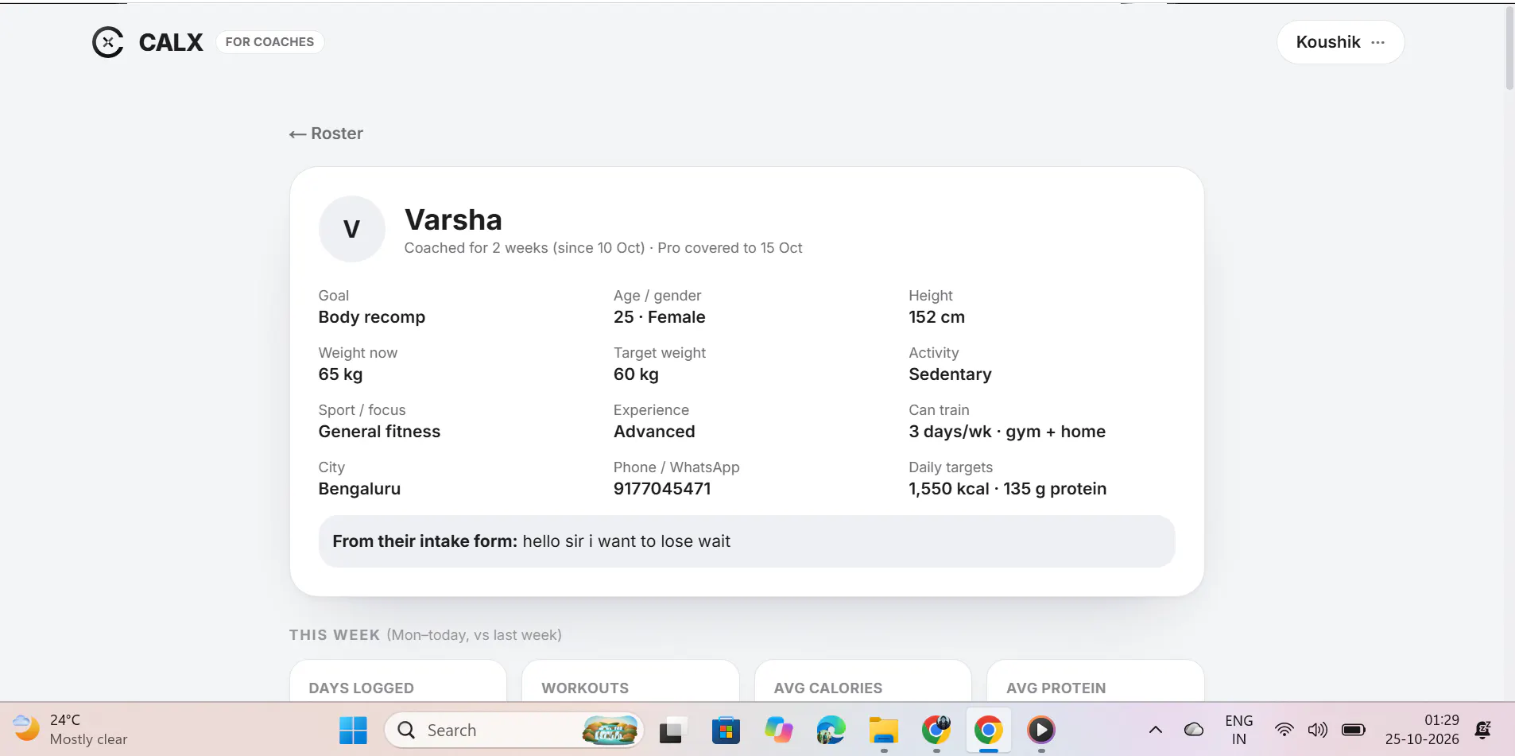Click the OneDrive cloud tray icon
1515x756 pixels.
1194,730
